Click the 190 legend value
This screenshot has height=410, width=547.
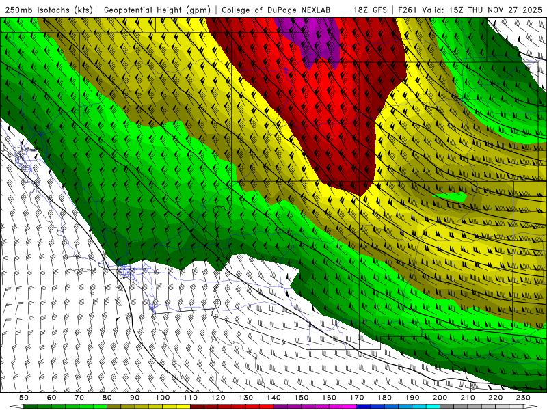pos(412,398)
